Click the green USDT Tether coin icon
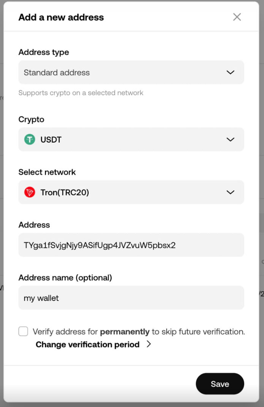264x407 pixels. [30, 139]
